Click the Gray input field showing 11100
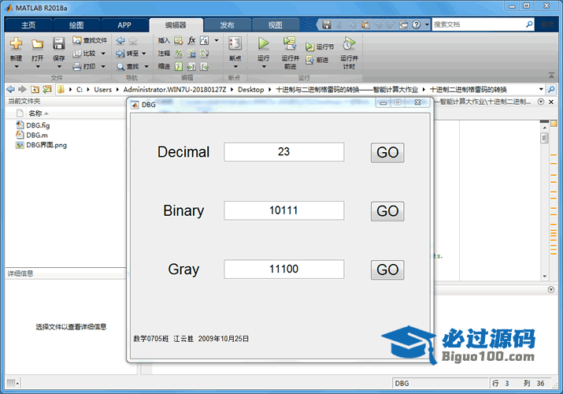This screenshot has width=563, height=394. pyautogui.click(x=284, y=269)
